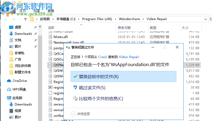Open Downloads in quick access
Image resolution: width=212 pixels, height=121 pixels.
pyautogui.click(x=23, y=33)
